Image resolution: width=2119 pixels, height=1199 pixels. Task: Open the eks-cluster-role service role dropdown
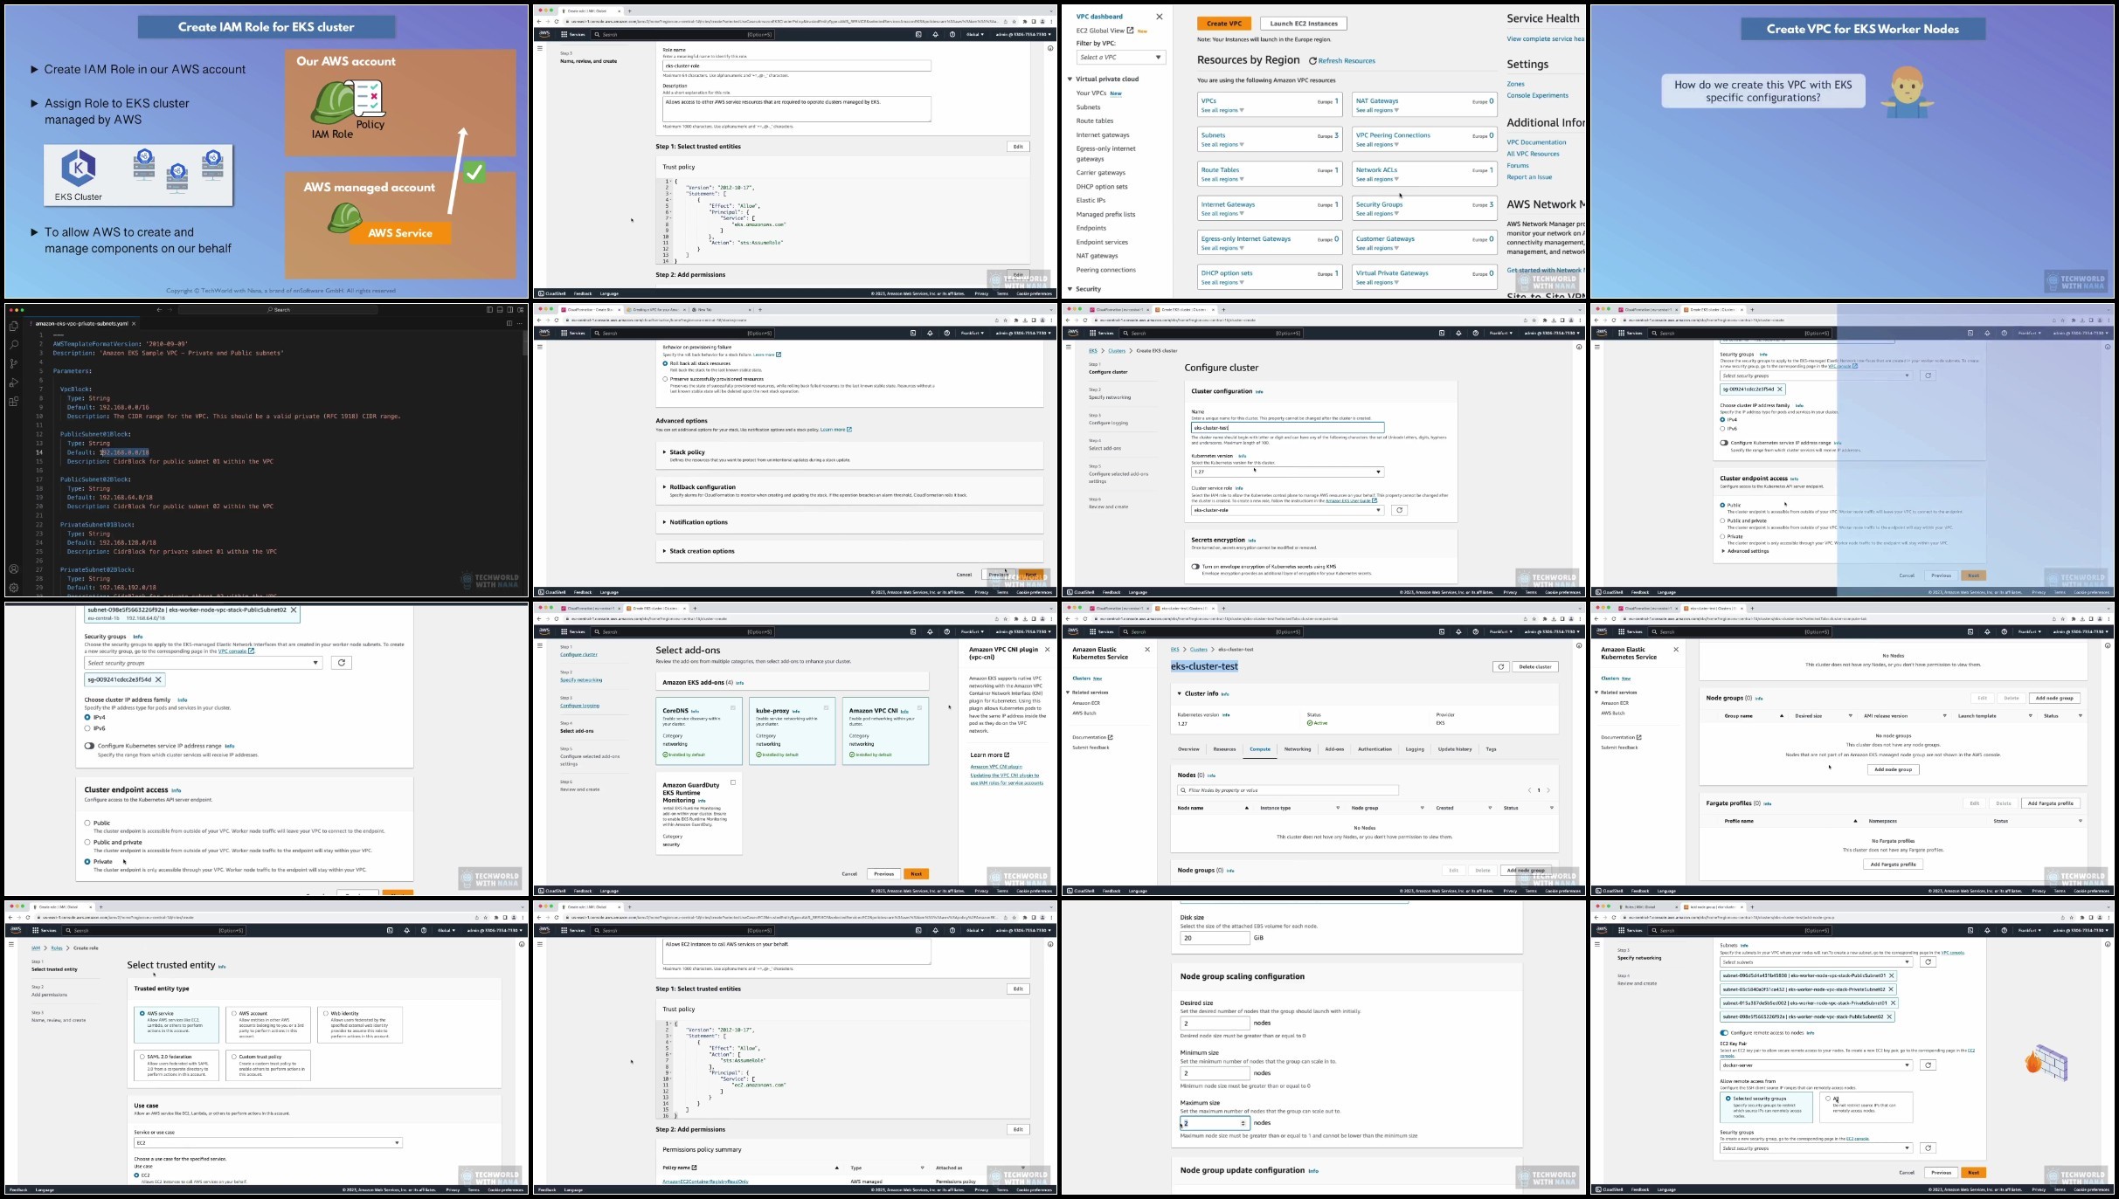(x=1287, y=510)
